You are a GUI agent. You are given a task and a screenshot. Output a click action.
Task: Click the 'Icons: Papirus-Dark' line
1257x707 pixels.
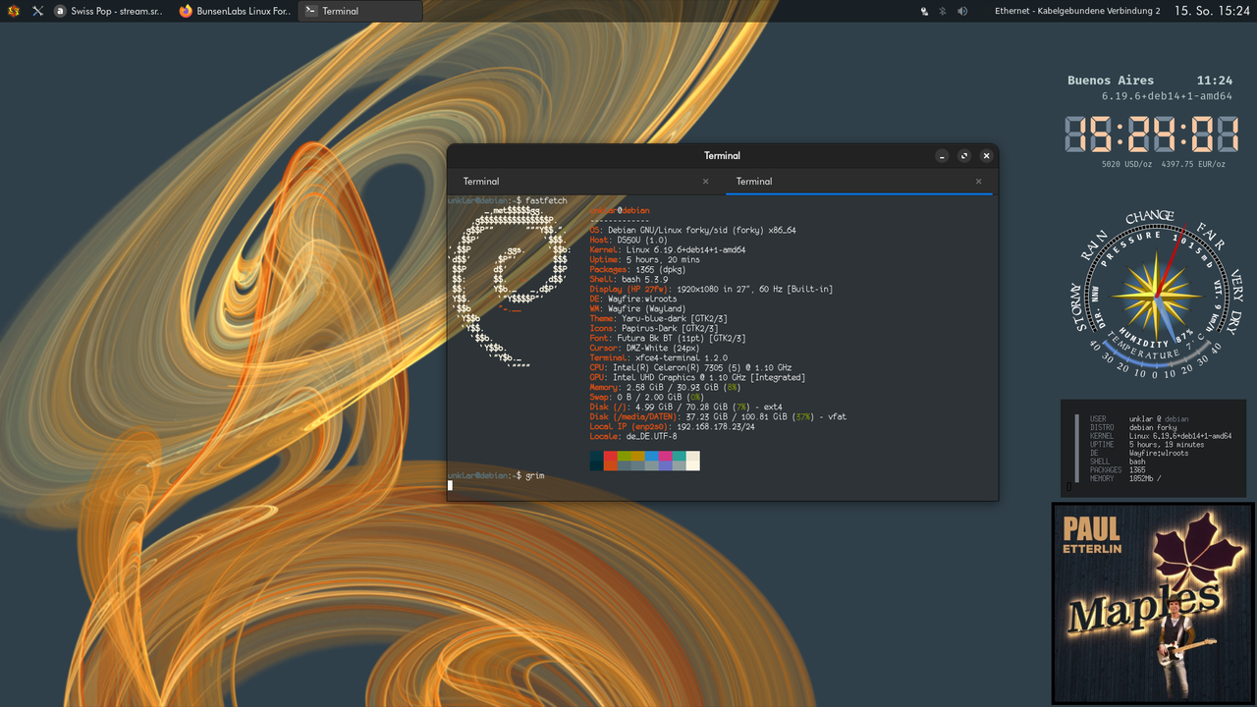coord(654,328)
